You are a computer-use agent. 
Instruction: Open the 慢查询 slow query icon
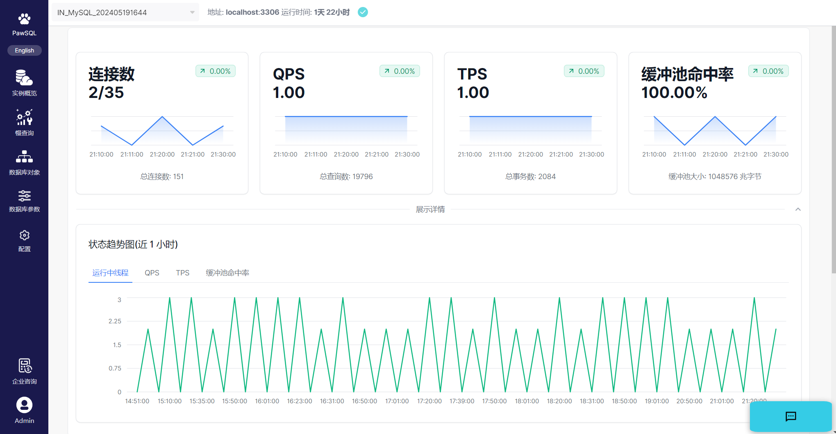24,118
